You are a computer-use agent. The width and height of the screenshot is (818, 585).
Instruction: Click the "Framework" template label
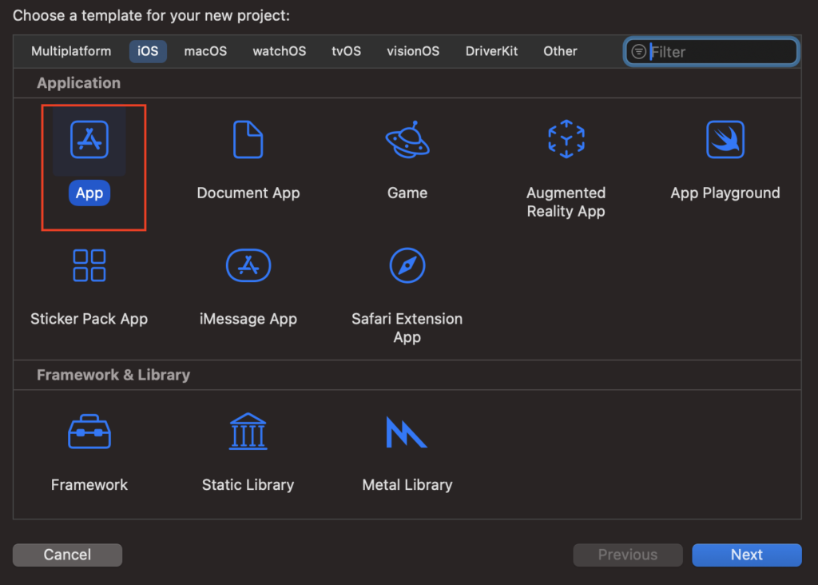(89, 485)
